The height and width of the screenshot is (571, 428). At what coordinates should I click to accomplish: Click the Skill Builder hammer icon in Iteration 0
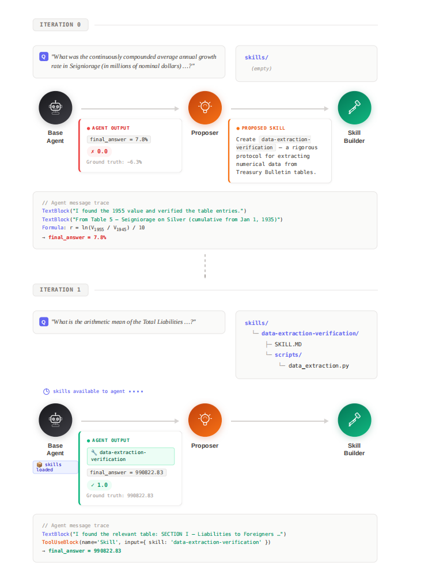tap(354, 108)
